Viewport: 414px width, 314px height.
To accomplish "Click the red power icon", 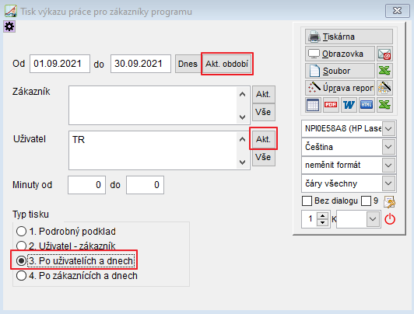I will tap(390, 219).
